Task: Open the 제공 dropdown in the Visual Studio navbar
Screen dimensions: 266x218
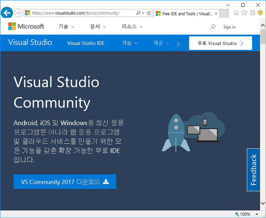Action: point(160,43)
